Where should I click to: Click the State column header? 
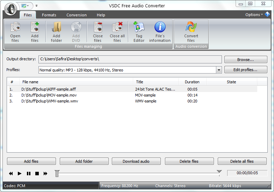tap(231, 82)
